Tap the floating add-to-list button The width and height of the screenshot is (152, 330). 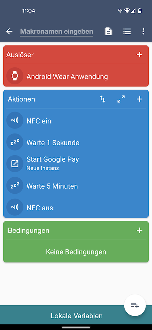[x=135, y=305]
